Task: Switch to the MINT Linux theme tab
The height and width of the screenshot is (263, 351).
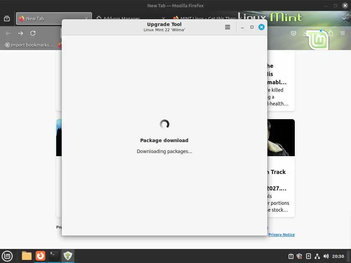Action: tap(208, 18)
